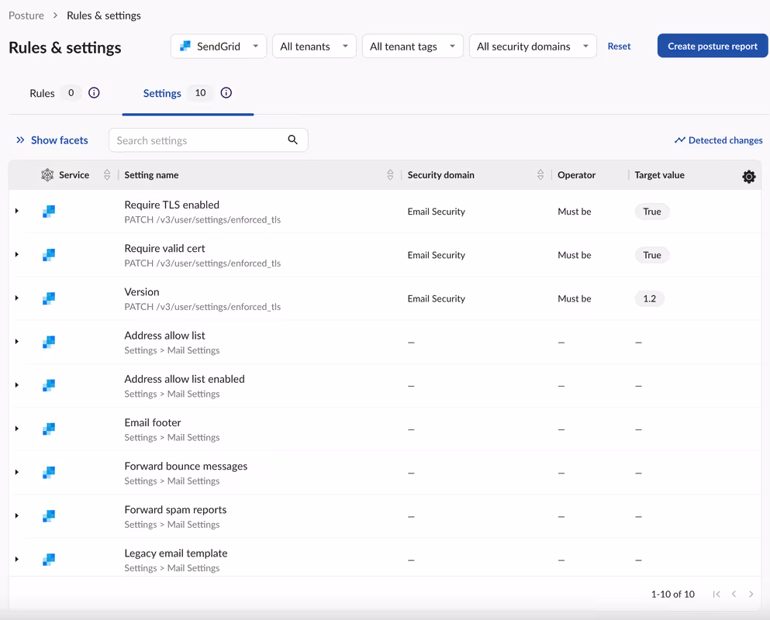Jump to first page of results

(716, 594)
